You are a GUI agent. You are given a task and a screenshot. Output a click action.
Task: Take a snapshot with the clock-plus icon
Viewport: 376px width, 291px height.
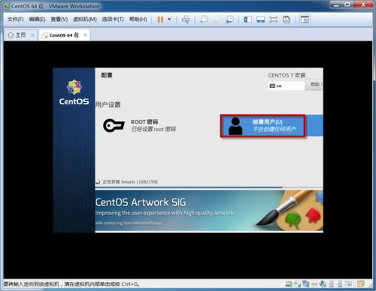[x=204, y=20]
